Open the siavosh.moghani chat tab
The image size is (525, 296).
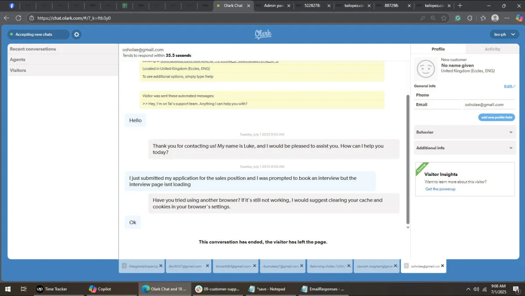tap(374, 266)
